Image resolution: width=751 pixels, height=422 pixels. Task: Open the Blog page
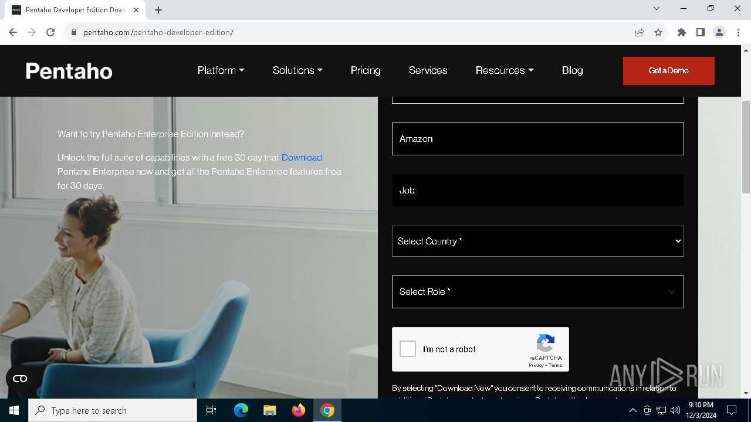coord(572,70)
